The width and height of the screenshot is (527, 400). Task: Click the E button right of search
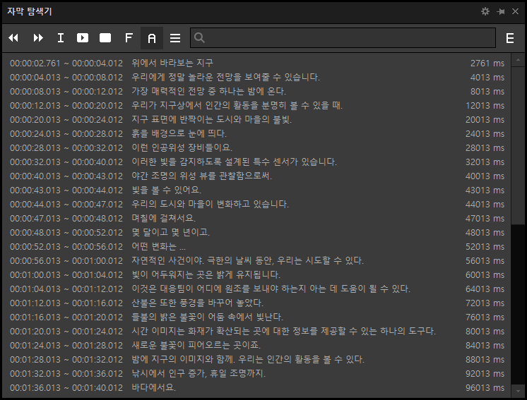point(510,38)
